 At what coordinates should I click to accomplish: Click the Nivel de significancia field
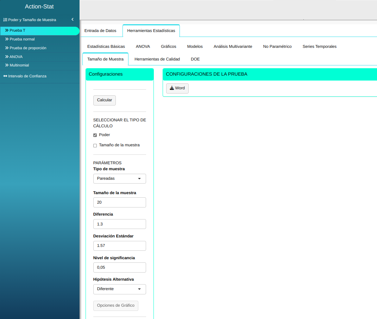coord(119,268)
